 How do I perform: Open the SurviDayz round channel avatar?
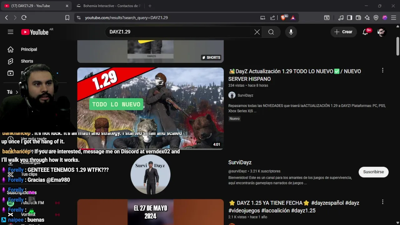tap(151, 174)
